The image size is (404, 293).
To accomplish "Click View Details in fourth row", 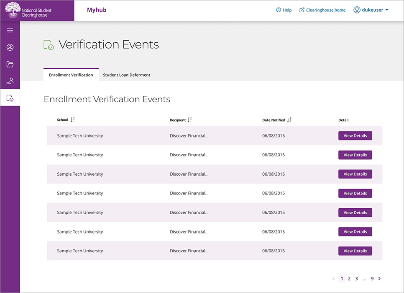I will tap(355, 193).
